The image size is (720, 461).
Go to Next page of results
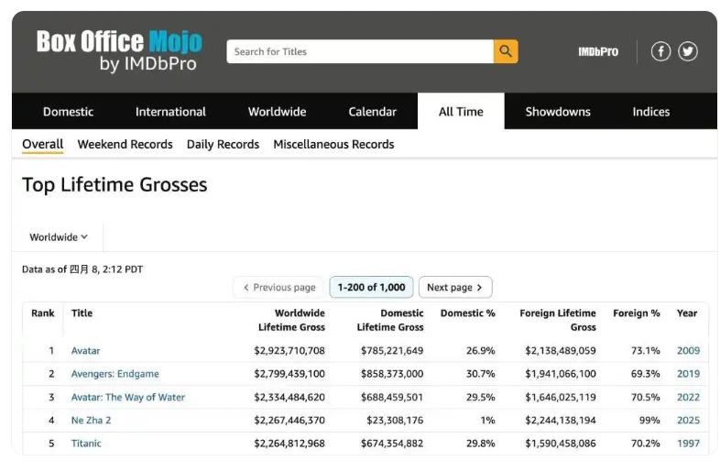tap(455, 287)
